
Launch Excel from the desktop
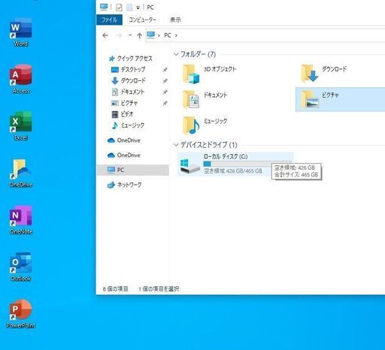21,126
